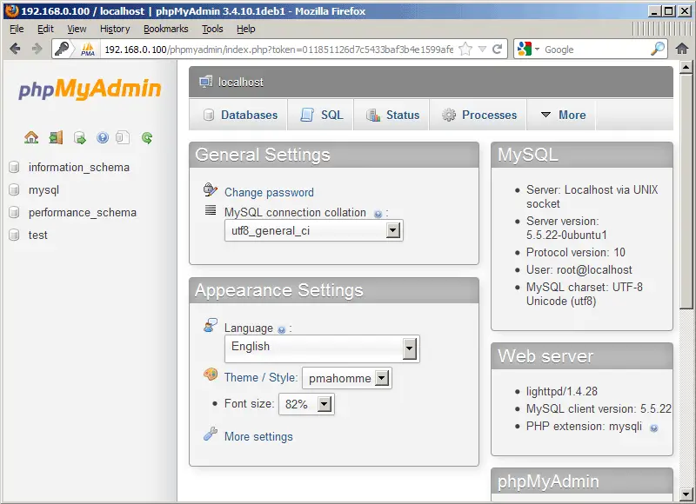Click the Firefox Back arrow button
The image size is (696, 504).
[15, 49]
